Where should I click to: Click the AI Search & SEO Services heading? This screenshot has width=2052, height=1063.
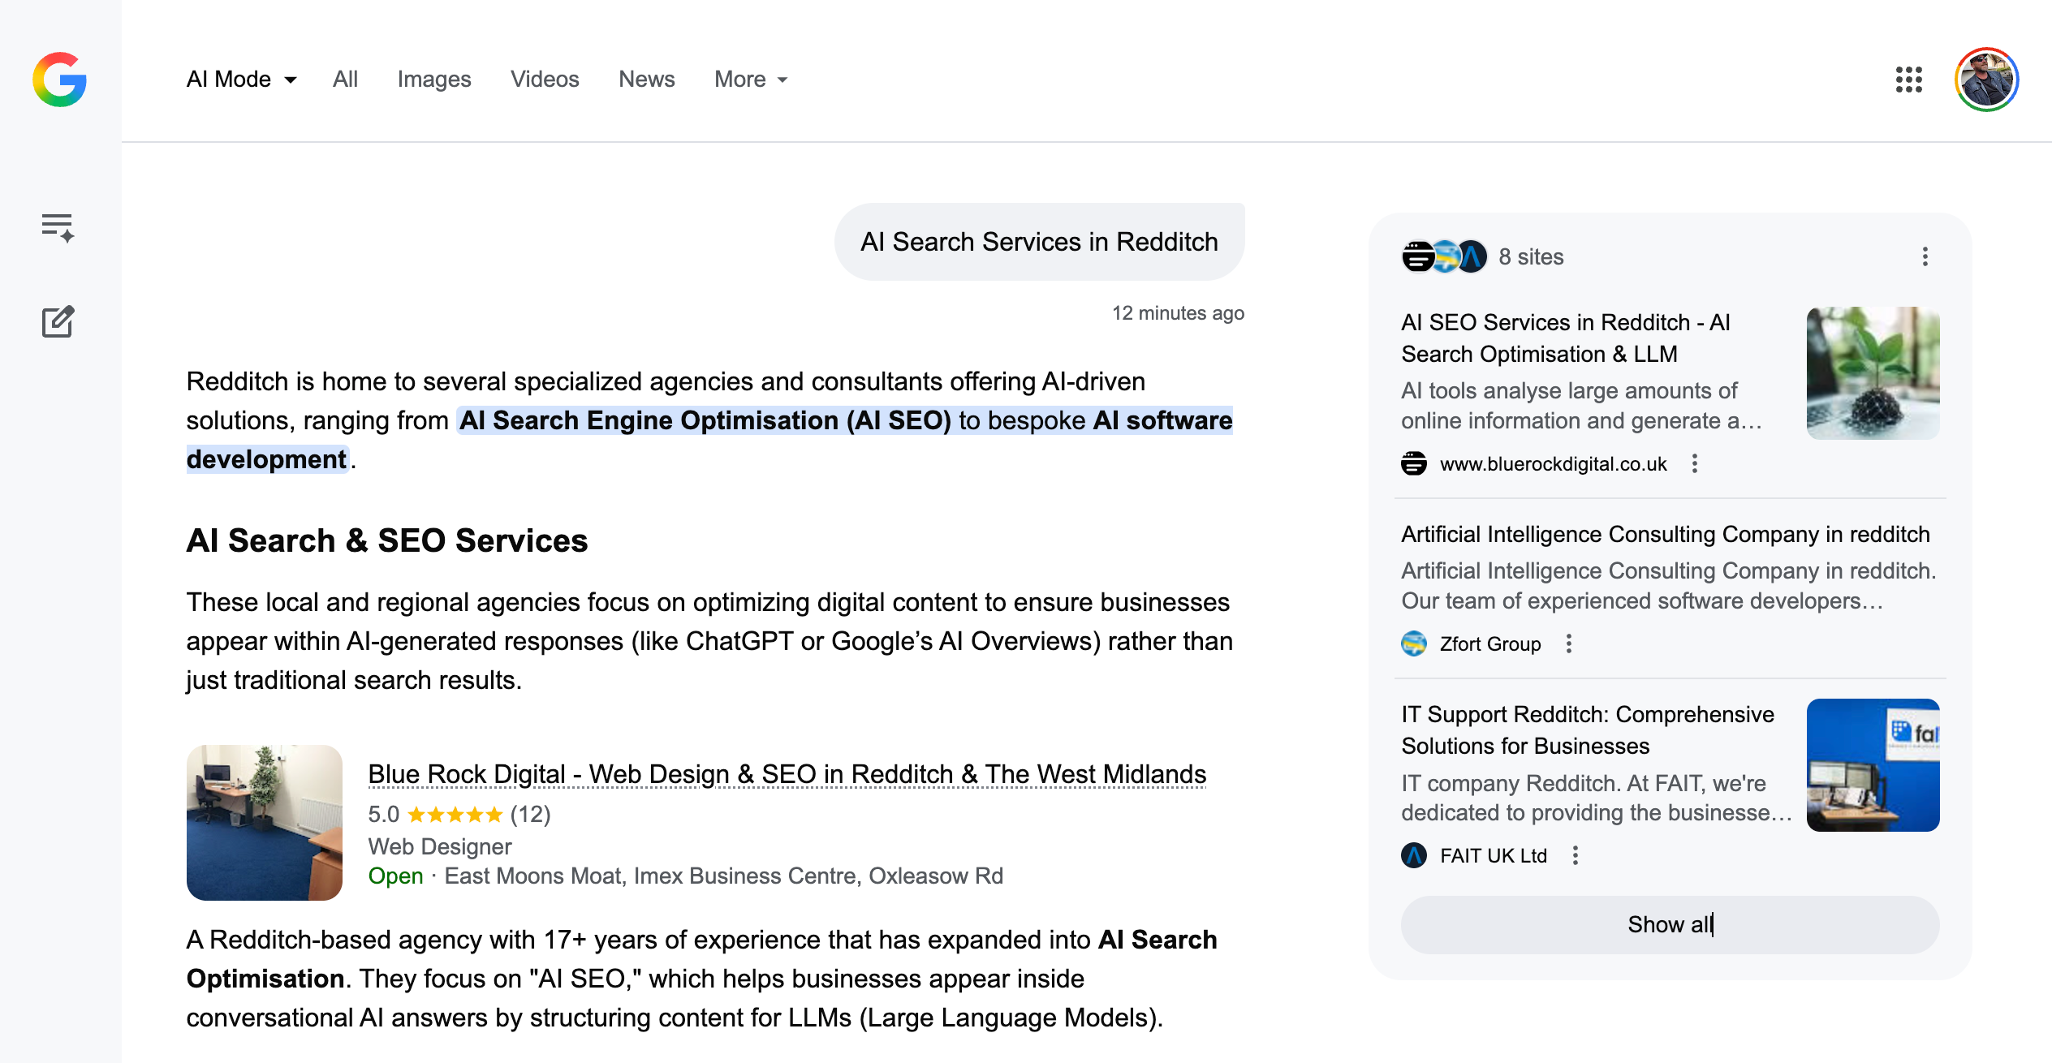pyautogui.click(x=386, y=540)
